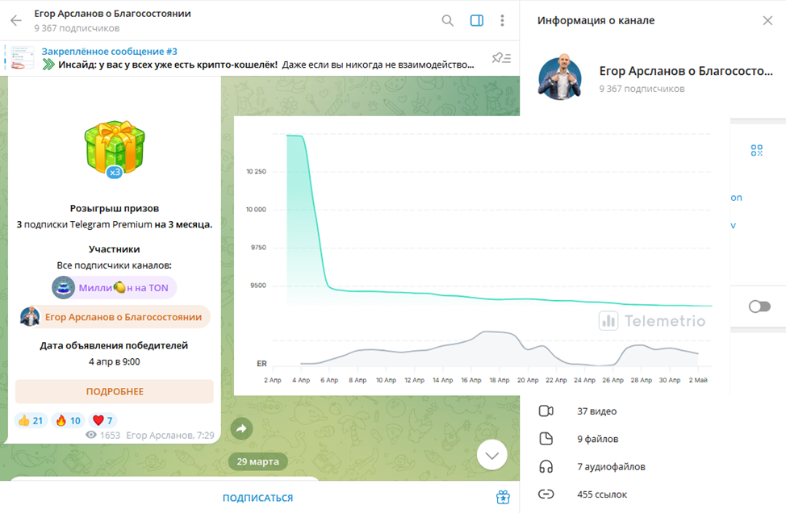Image resolution: width=786 pixels, height=513 pixels.
Task: Click the Telemetrio logo on the chart
Action: click(652, 321)
